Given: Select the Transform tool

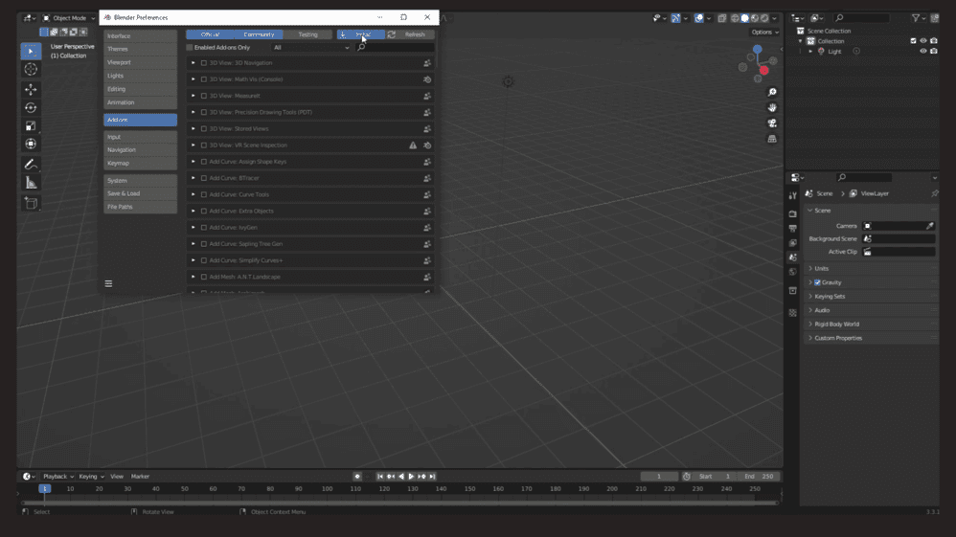Looking at the screenshot, I should coord(31,144).
